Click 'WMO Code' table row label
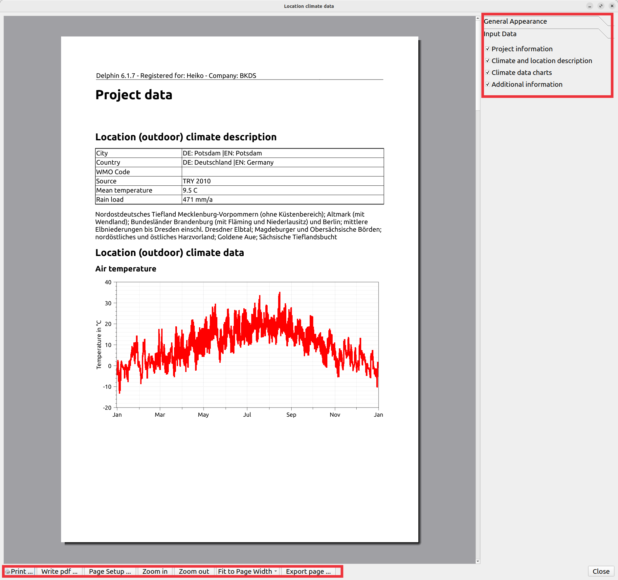Screen dimensions: 618x580 [113, 172]
